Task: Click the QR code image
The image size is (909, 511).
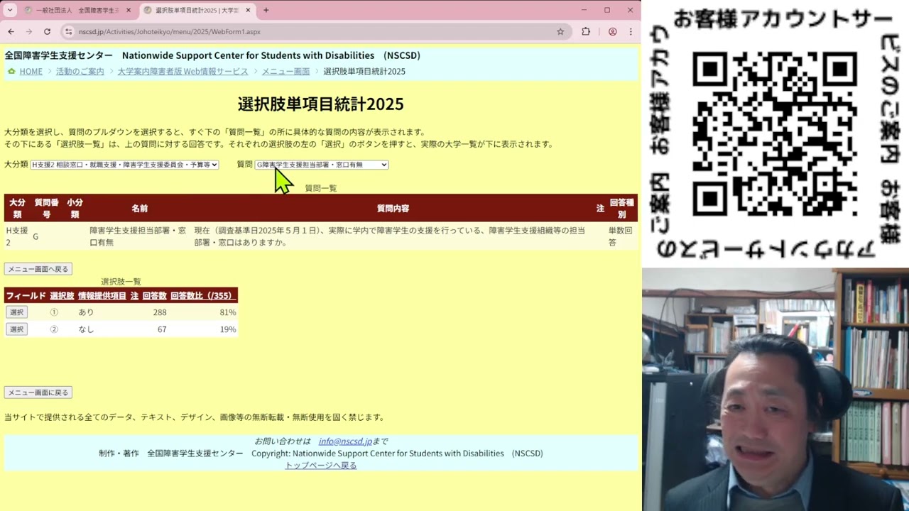Action: (775, 135)
